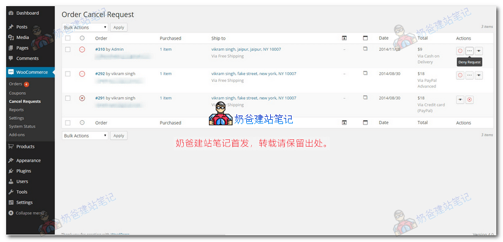Open order #310 link
The image size is (503, 242).
pos(100,50)
